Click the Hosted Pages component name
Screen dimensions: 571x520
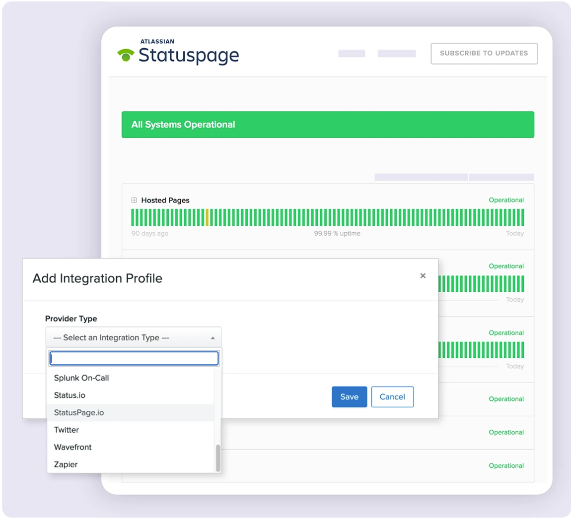click(x=165, y=200)
